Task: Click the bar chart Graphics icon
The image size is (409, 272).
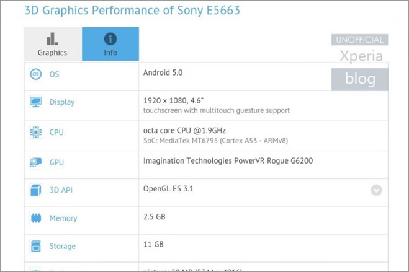Action: click(52, 39)
